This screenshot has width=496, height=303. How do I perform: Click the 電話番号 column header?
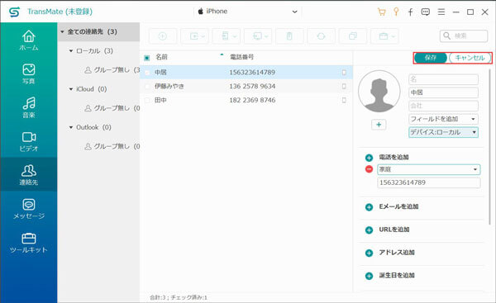click(x=241, y=57)
